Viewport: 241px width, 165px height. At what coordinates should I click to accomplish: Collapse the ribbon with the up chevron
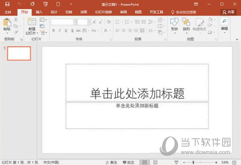tap(237, 39)
